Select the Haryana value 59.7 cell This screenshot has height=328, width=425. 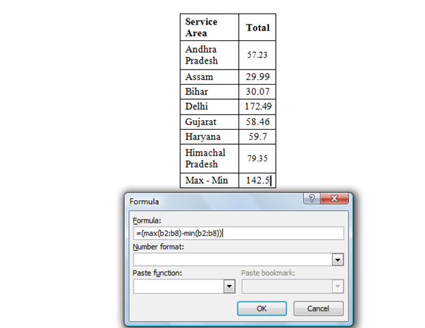click(257, 137)
